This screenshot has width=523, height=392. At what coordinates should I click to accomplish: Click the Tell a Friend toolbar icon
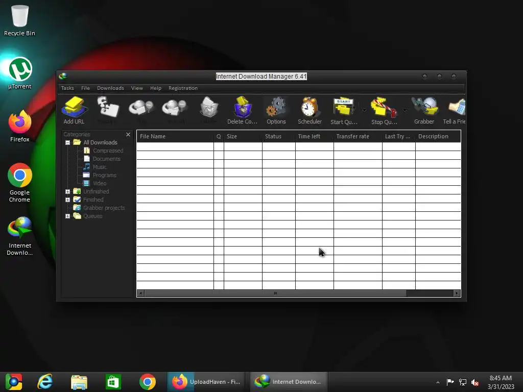454,111
